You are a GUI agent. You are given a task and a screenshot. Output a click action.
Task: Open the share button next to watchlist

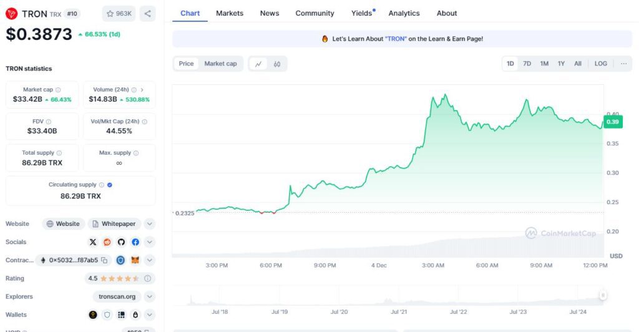(x=147, y=14)
